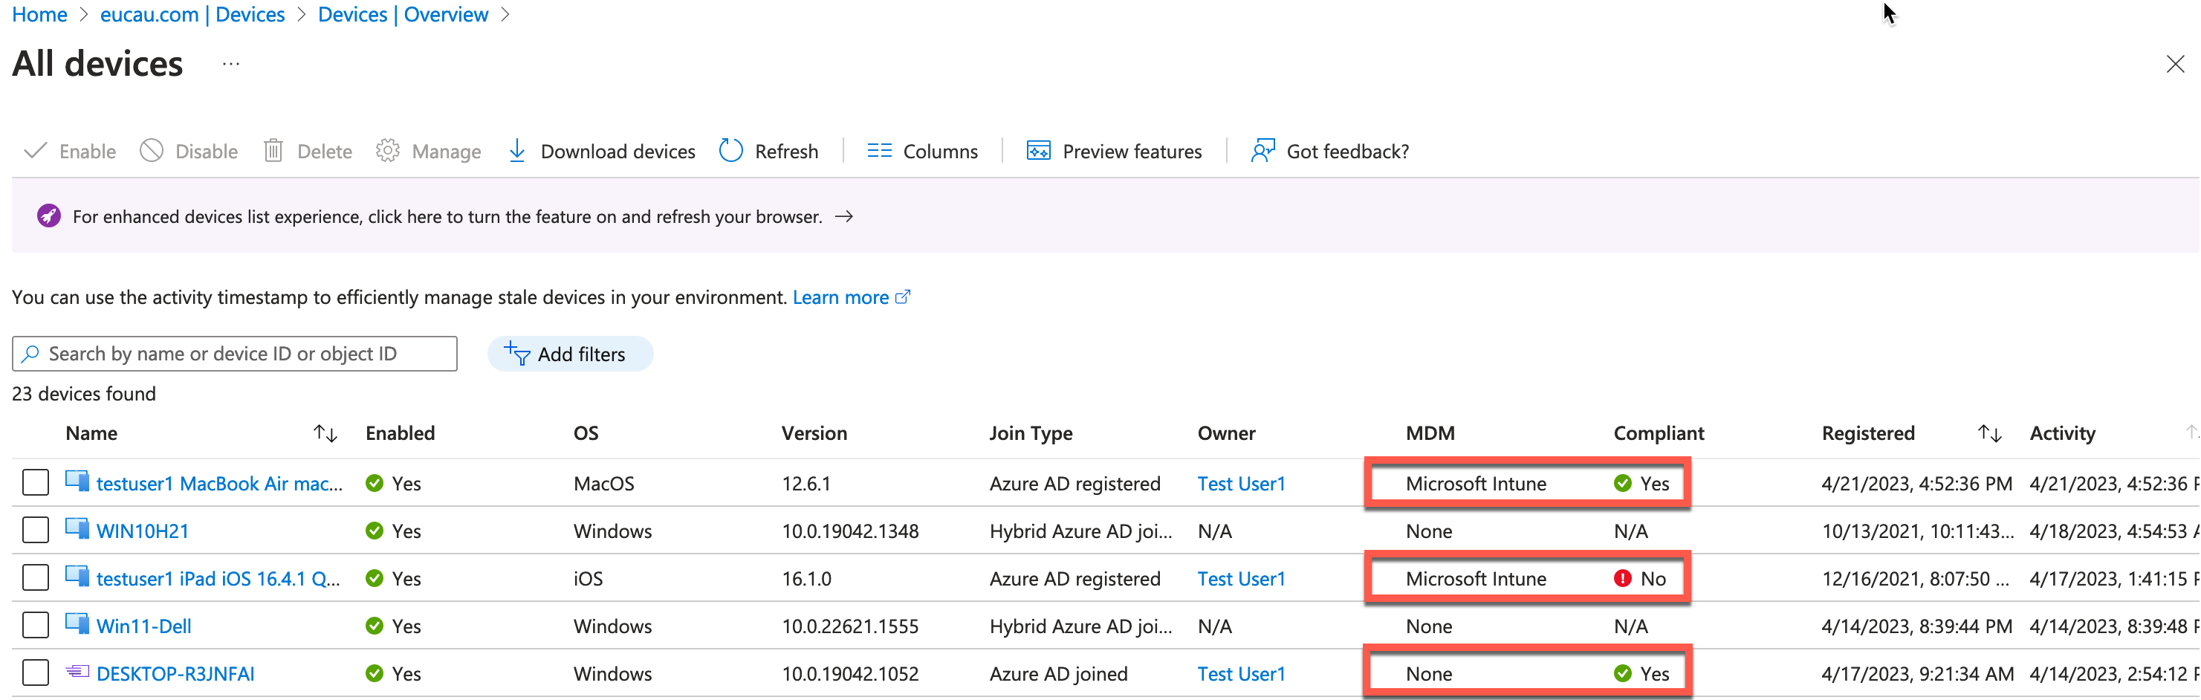Click the Got feedback person icon

click(1262, 152)
